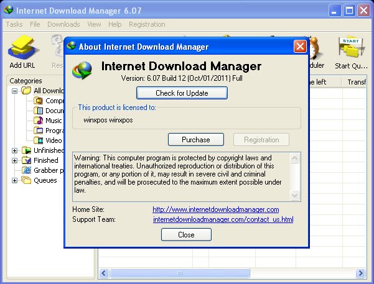Open the File menu
This screenshot has height=284, width=374.
click(35, 24)
